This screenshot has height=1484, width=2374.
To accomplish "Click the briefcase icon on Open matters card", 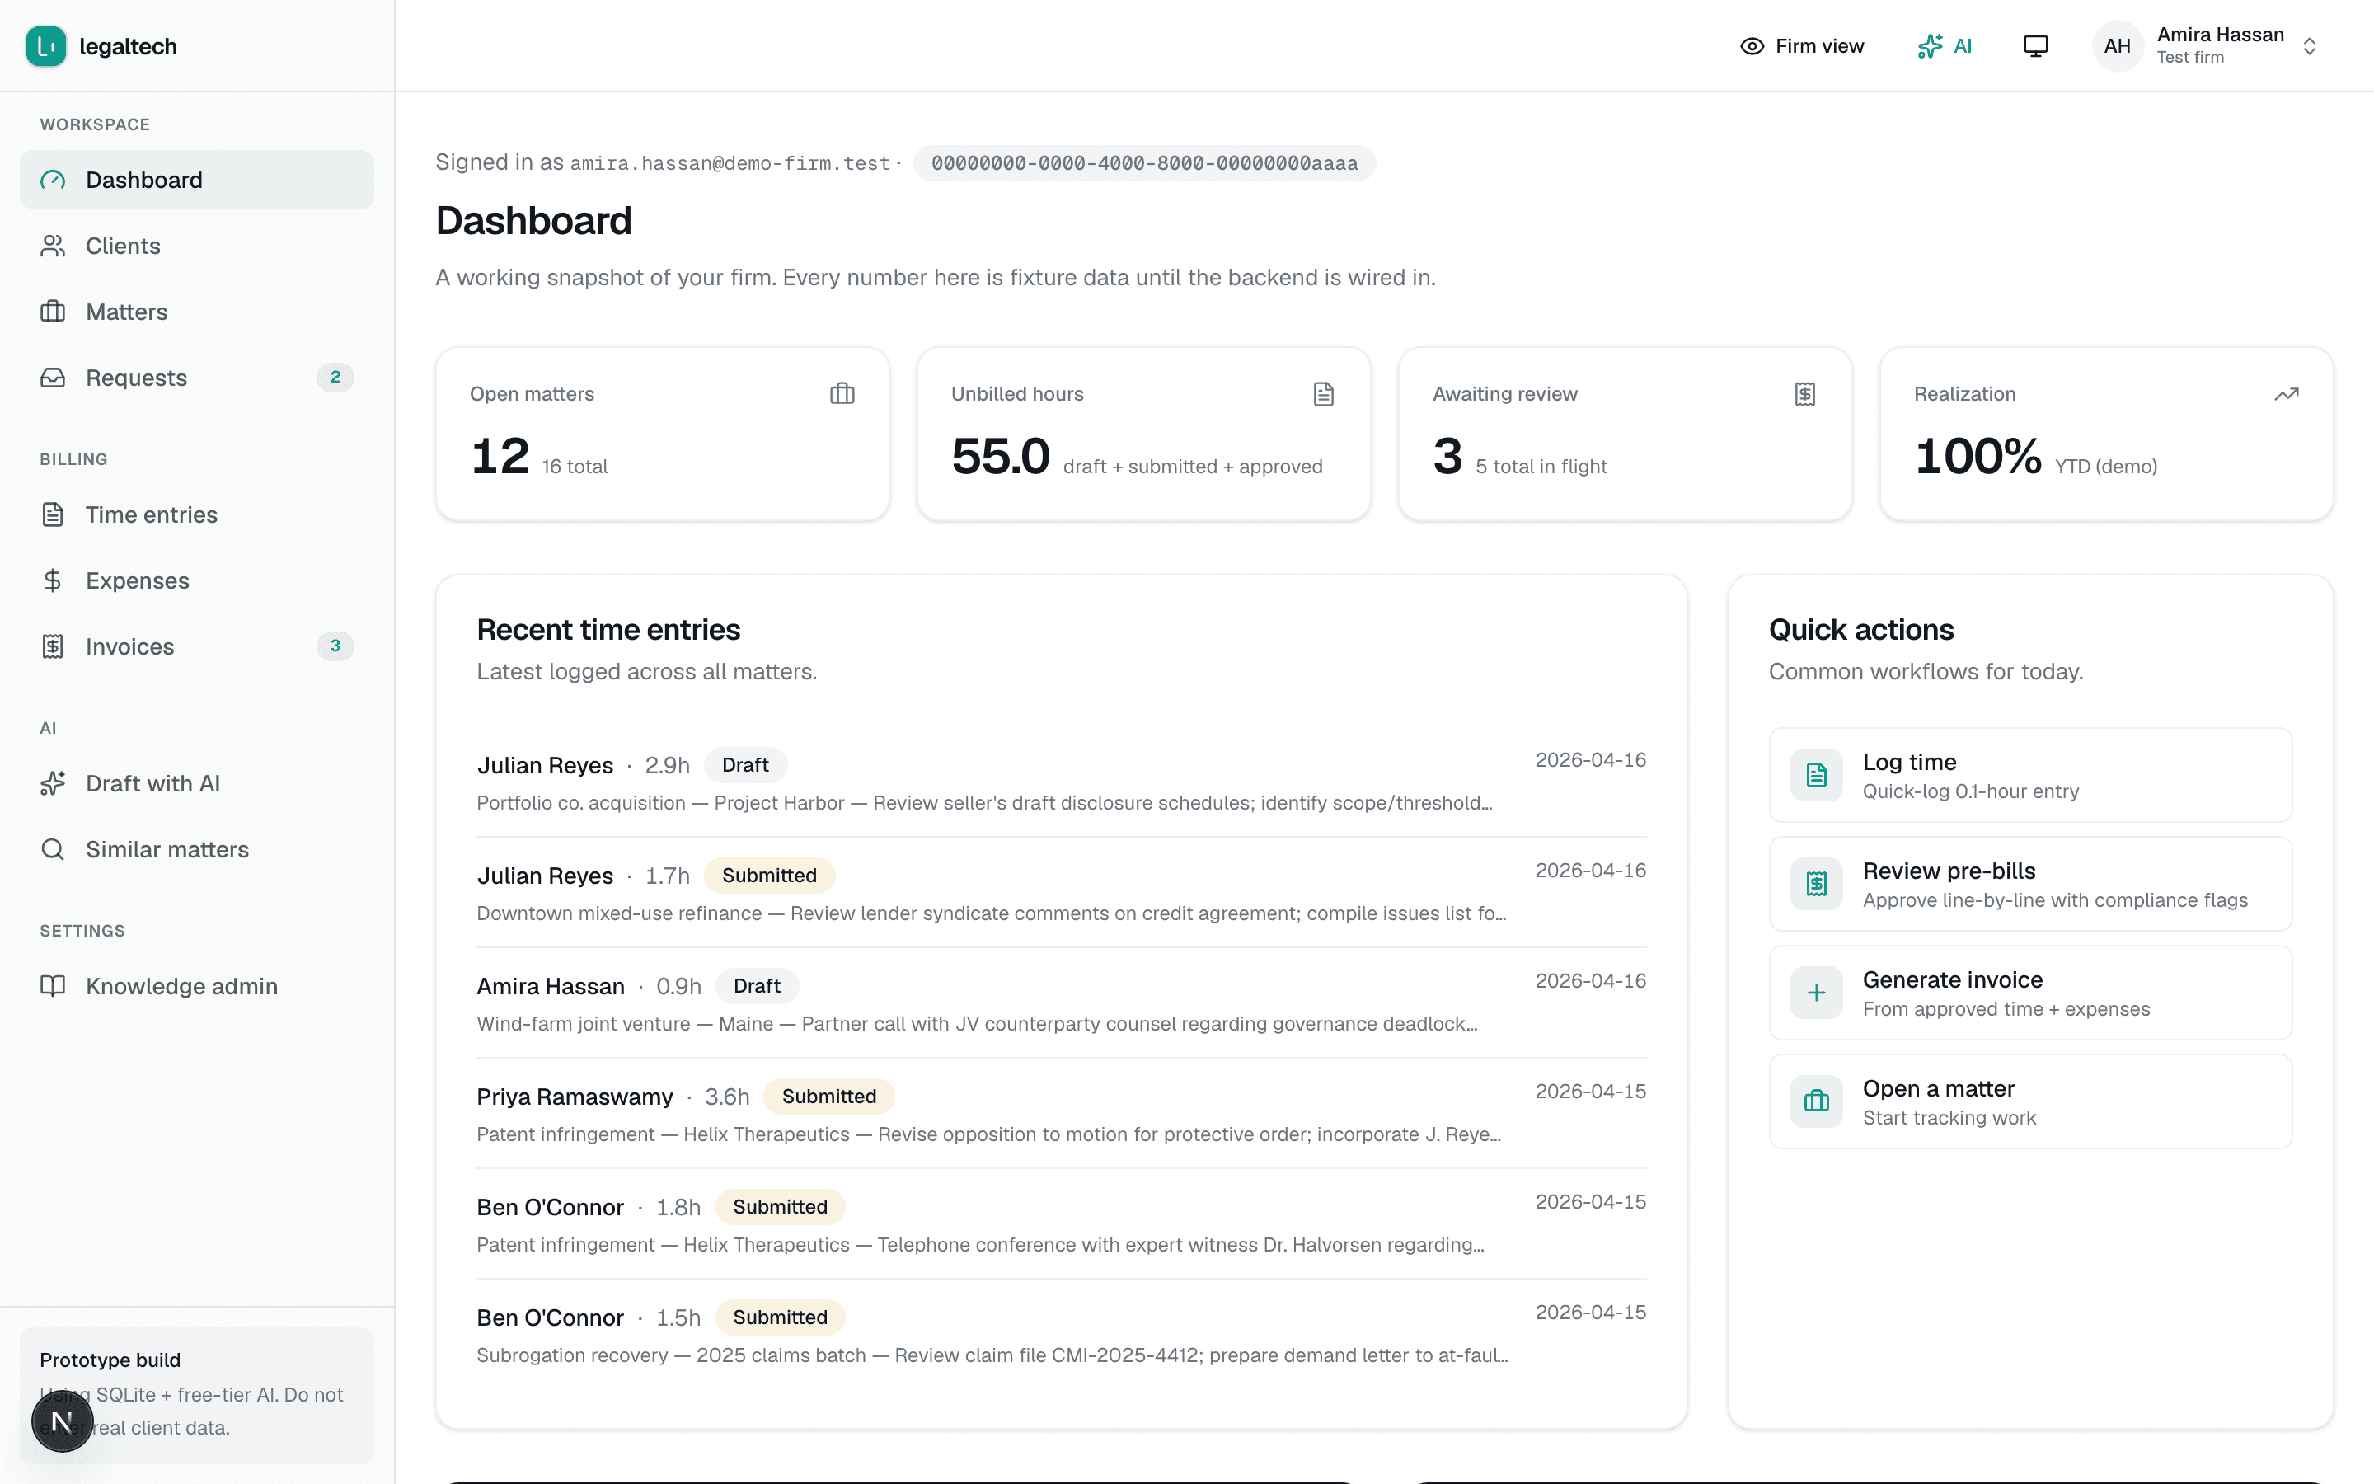I will [842, 393].
